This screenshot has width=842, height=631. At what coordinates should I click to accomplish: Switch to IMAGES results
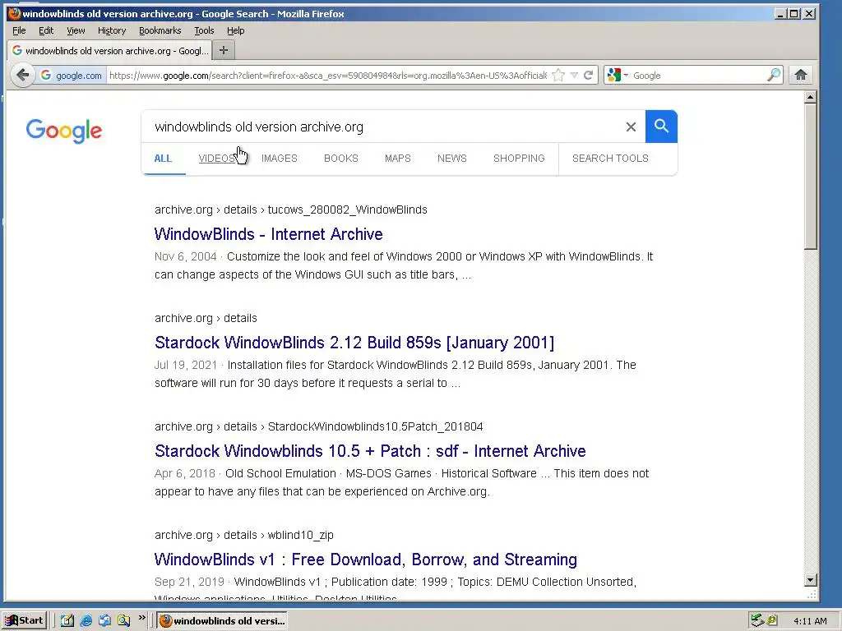coord(280,159)
